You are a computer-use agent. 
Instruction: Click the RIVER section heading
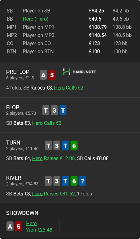(x=14, y=178)
